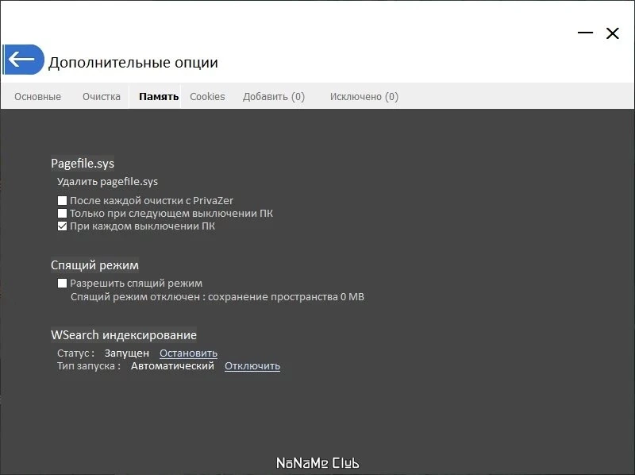635x475 pixels.
Task: Go to the Cookies tab
Action: click(207, 96)
